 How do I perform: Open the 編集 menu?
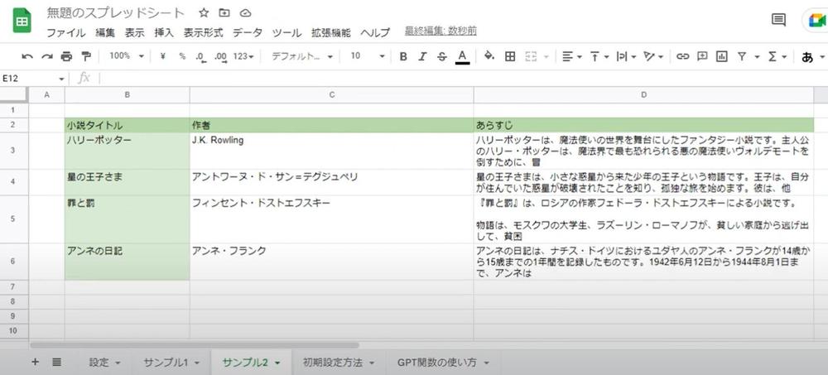105,33
